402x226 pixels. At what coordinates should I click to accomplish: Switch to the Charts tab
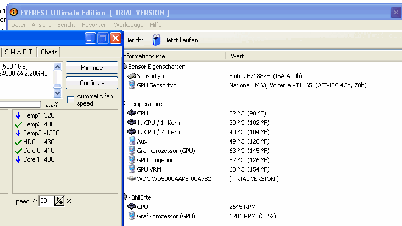tap(49, 52)
